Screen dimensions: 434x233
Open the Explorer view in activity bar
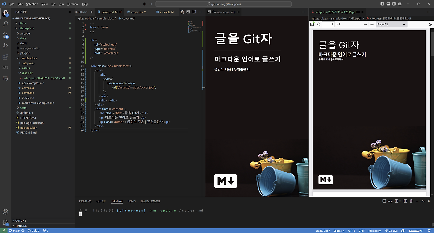[5, 14]
